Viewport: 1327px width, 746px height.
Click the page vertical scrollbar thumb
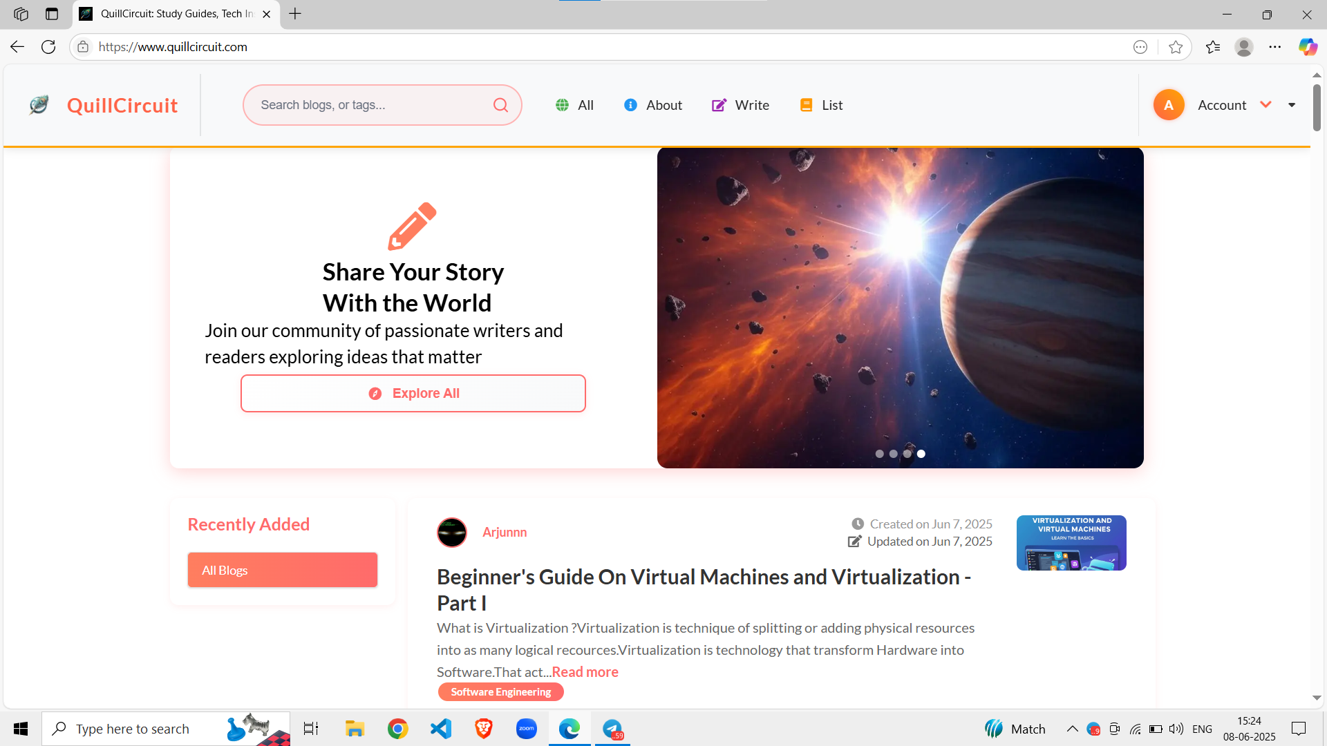click(x=1317, y=107)
